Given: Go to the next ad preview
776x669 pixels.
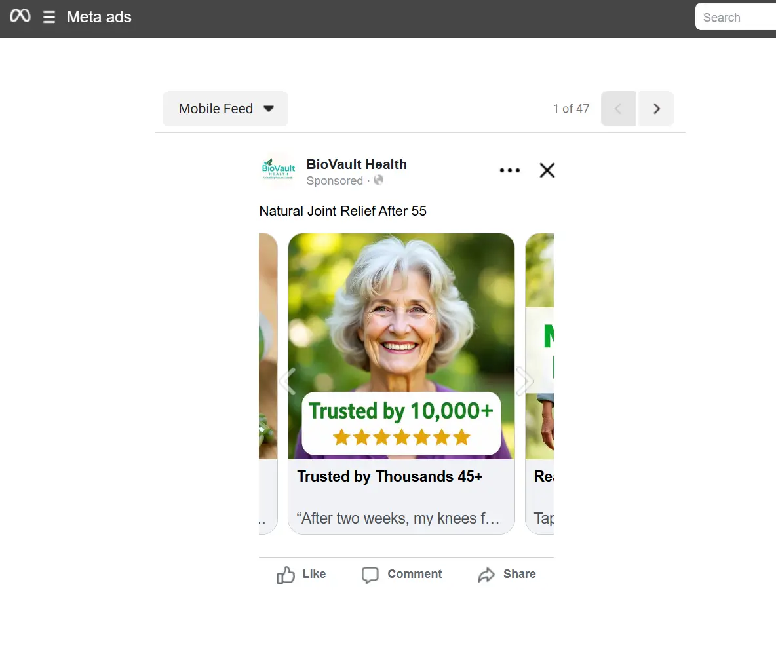Looking at the screenshot, I should click(656, 108).
